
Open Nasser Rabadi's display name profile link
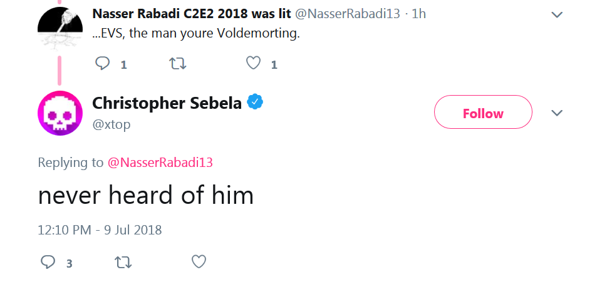[192, 13]
